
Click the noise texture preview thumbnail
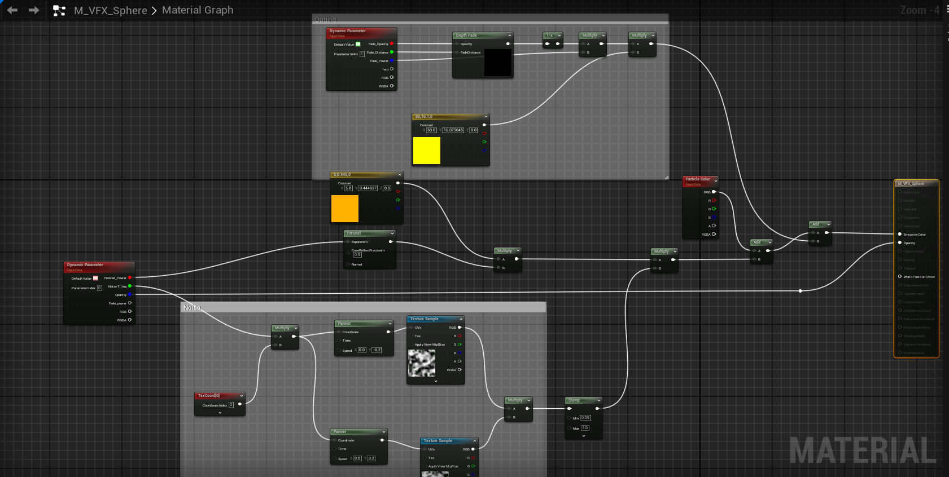422,363
